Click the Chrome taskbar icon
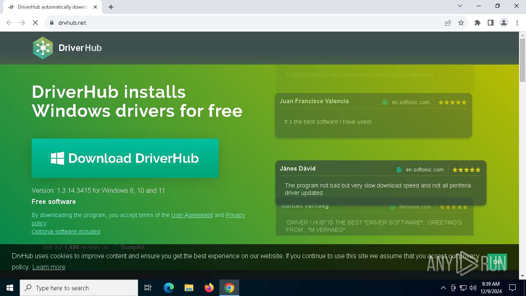Screen dimensions: 526x296 click(229, 288)
